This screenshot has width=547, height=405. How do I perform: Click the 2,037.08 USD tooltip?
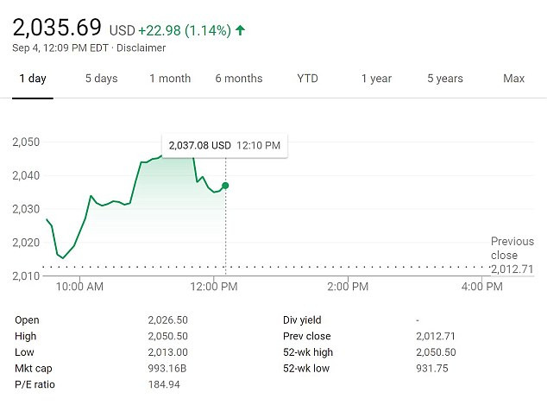coord(224,146)
